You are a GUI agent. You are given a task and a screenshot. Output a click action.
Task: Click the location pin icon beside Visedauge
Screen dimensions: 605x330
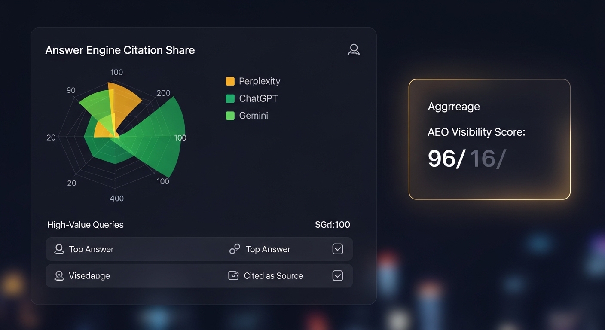tap(59, 276)
